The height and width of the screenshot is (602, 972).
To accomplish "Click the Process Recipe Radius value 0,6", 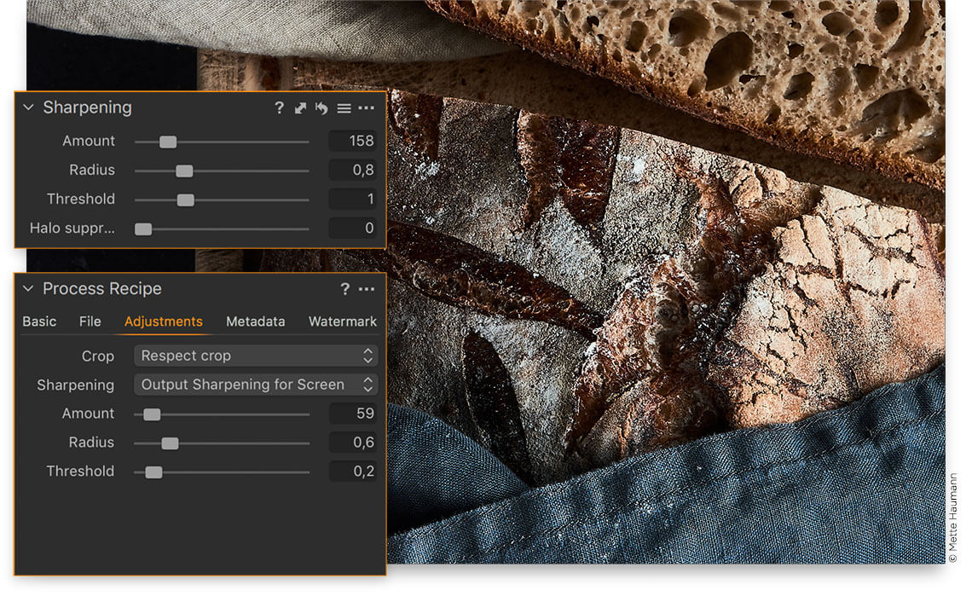I will pos(352,442).
